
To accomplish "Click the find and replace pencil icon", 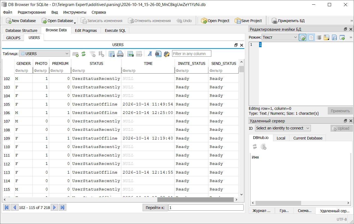I will 167,54.
